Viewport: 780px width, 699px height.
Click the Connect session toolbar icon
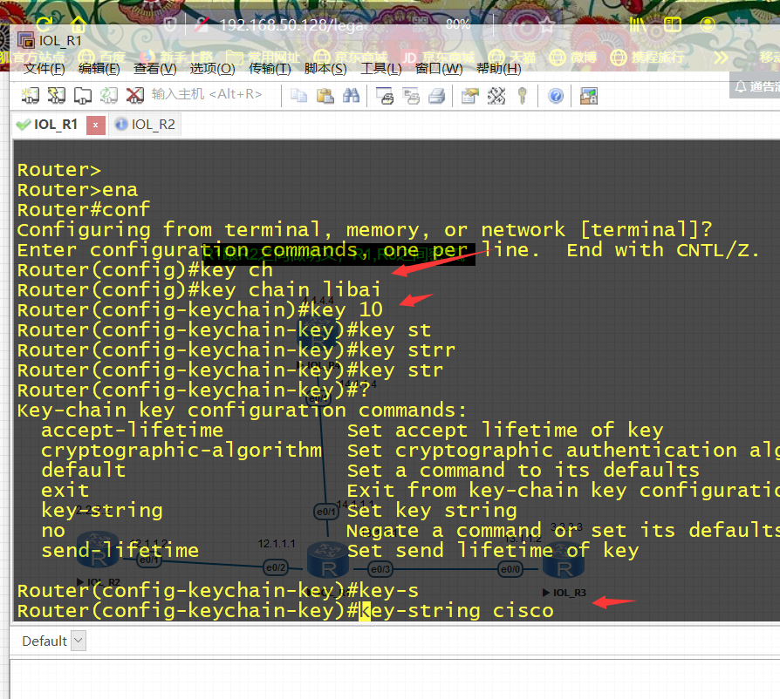click(30, 95)
